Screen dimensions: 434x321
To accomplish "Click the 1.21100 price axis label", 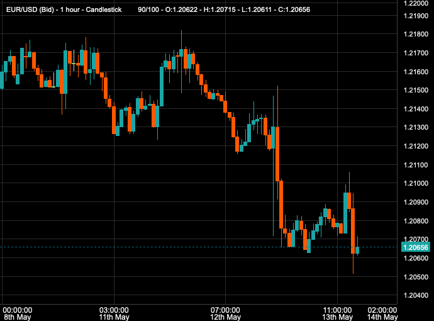I will (416, 165).
